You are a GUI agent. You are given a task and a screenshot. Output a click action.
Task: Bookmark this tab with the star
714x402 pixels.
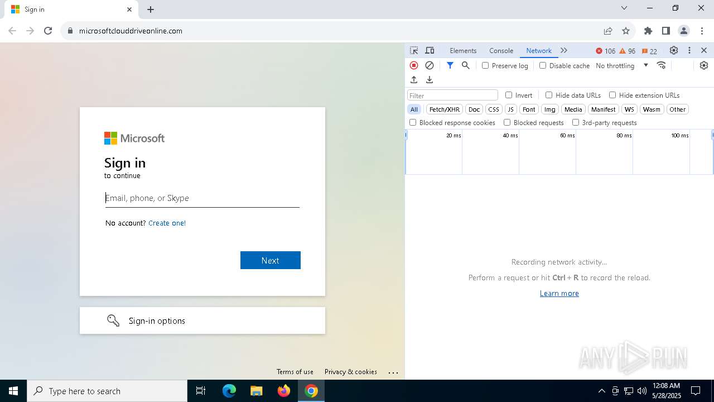pyautogui.click(x=626, y=31)
